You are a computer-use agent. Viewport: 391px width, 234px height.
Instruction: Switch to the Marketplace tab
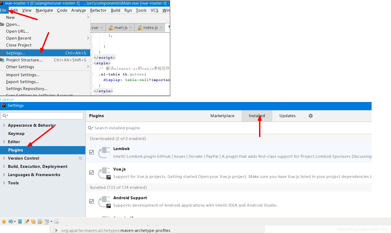tap(222, 116)
